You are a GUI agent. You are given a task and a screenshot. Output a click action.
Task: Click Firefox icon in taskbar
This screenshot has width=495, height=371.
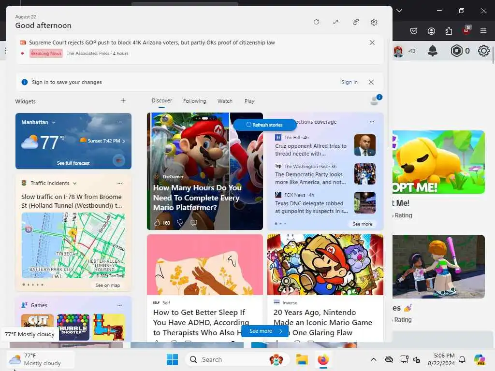point(323,359)
